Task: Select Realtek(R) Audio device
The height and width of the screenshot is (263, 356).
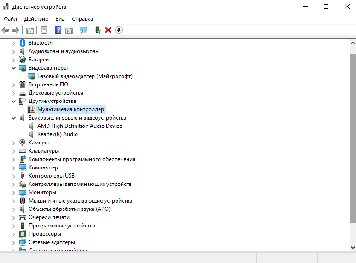Action: coord(58,134)
